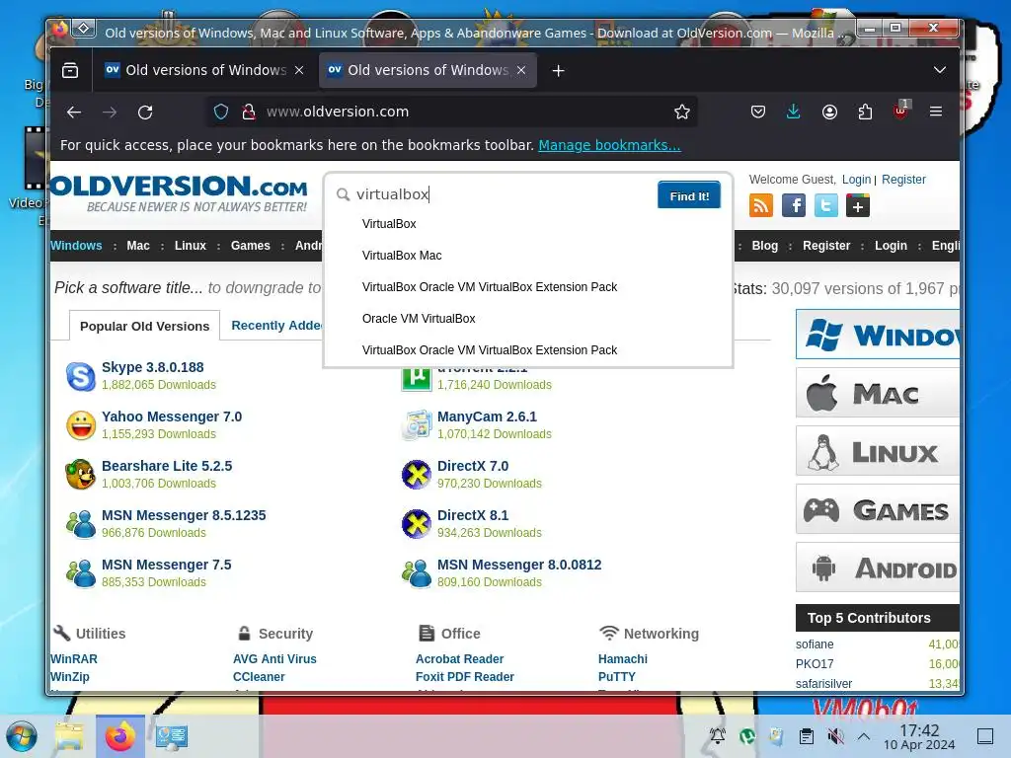Click the Login link beside Welcome Guest
Screen dimensions: 1011x758
pyautogui.click(x=856, y=180)
